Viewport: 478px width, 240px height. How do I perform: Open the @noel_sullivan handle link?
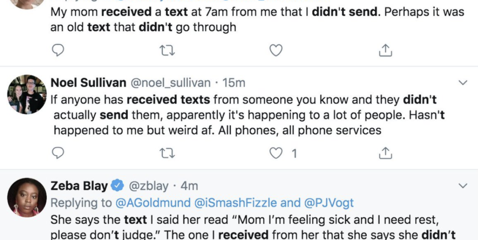pyautogui.click(x=170, y=83)
